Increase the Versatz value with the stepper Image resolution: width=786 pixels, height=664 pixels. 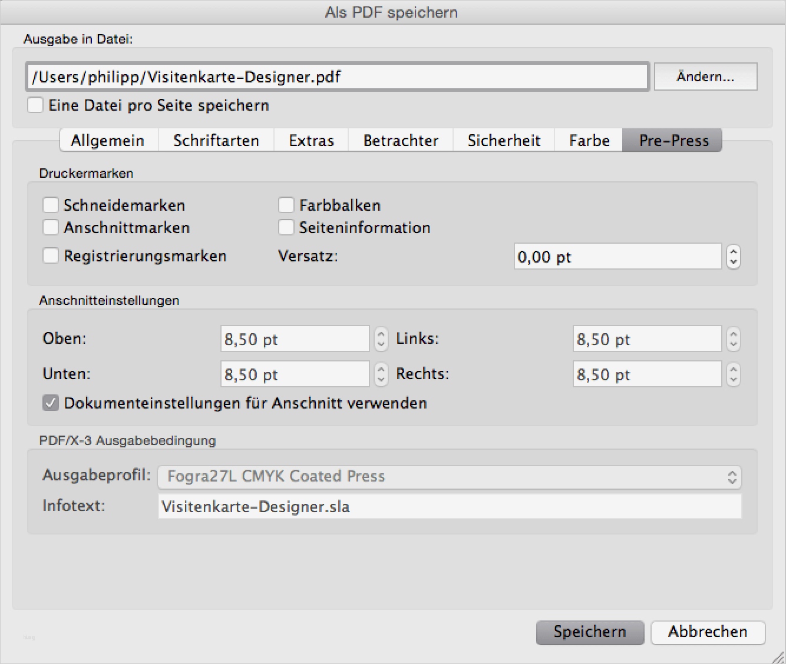coord(733,253)
